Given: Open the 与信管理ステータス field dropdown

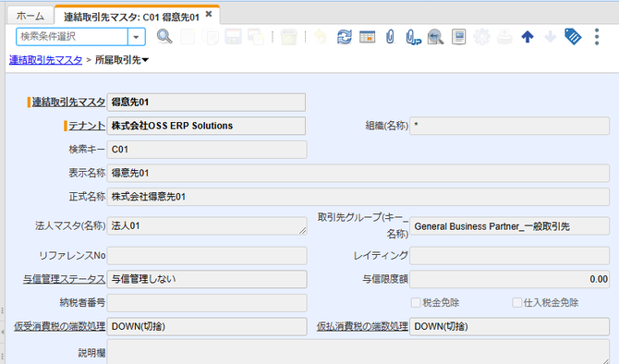Looking at the screenshot, I should [207, 279].
